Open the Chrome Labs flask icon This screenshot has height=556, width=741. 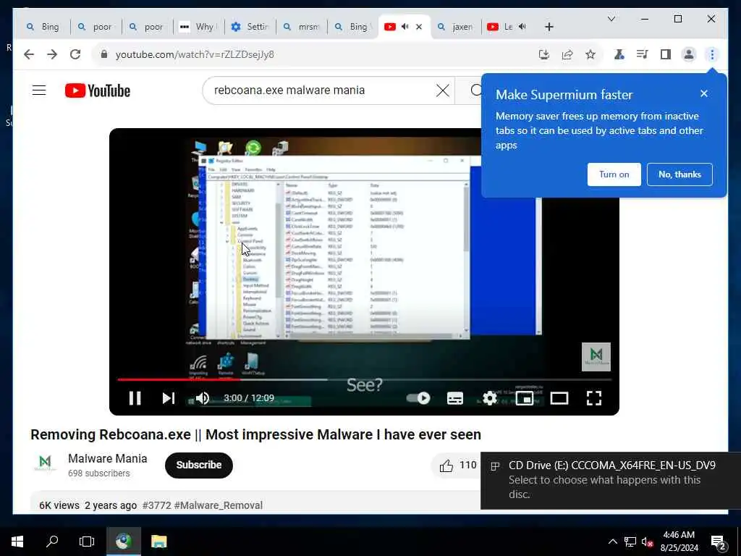619,54
